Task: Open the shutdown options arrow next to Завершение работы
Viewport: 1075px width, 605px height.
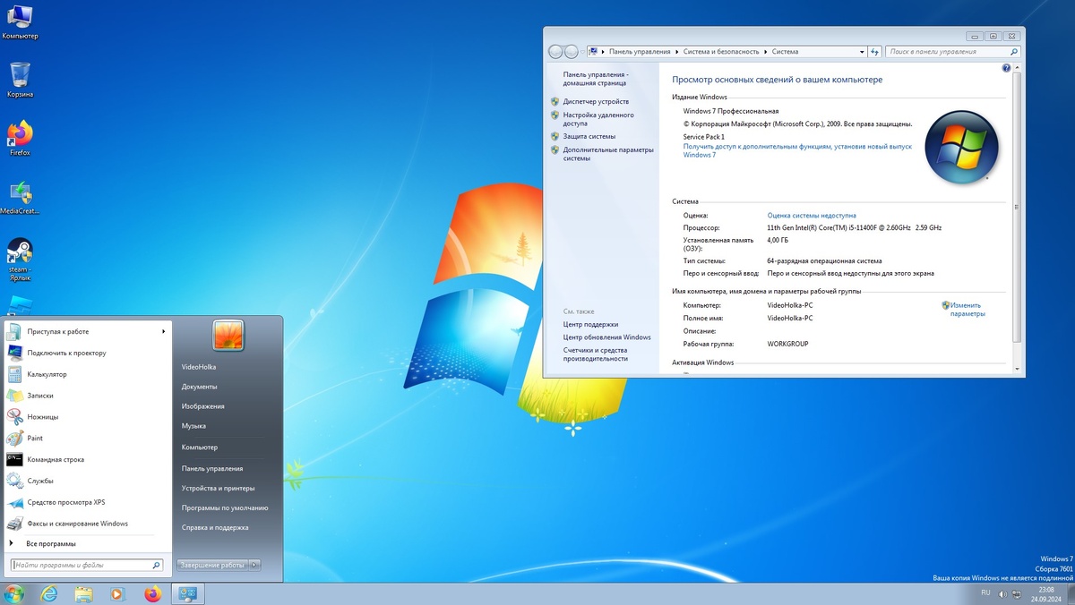Action: pos(254,566)
